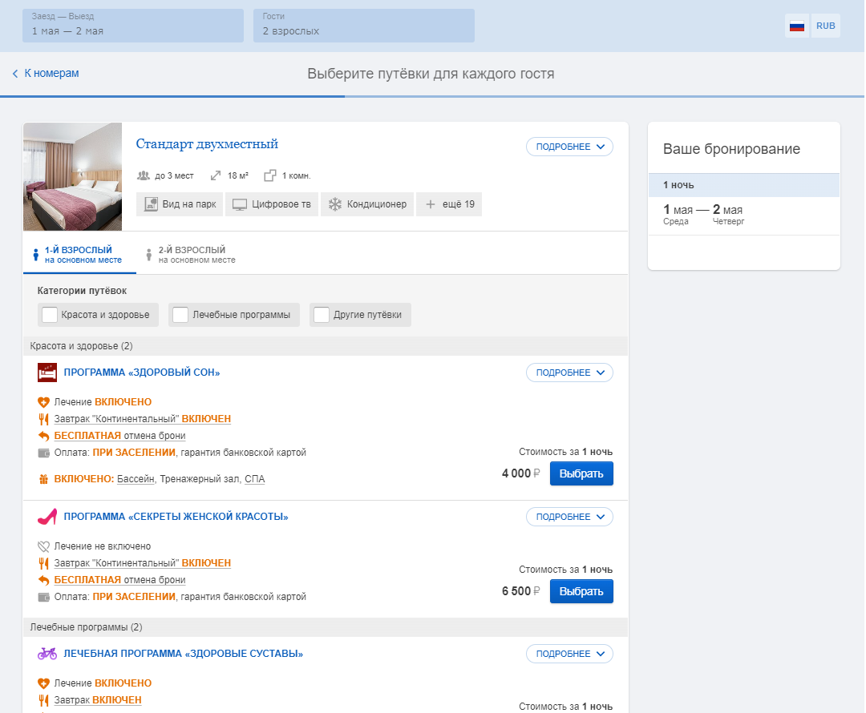
Task: Expand Подробнее for «Секреты женской красоты»
Action: click(x=569, y=517)
